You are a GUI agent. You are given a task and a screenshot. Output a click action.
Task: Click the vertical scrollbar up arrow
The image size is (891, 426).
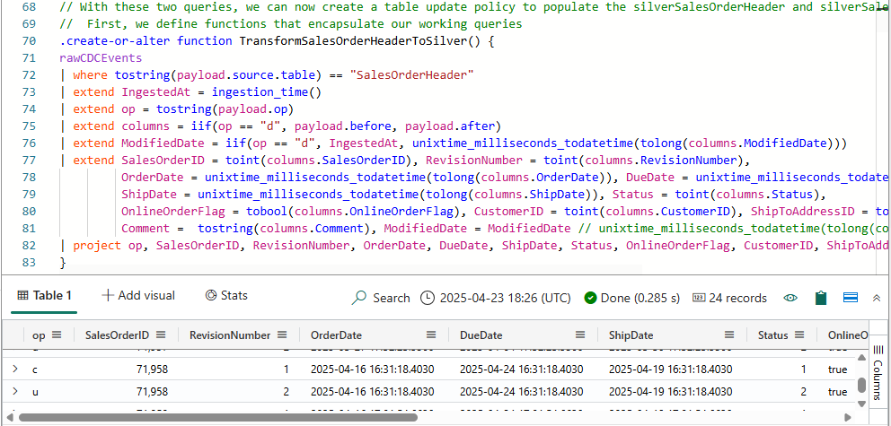[862, 358]
